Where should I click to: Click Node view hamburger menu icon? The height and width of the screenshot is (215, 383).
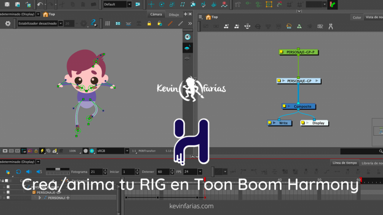pyautogui.click(x=200, y=17)
